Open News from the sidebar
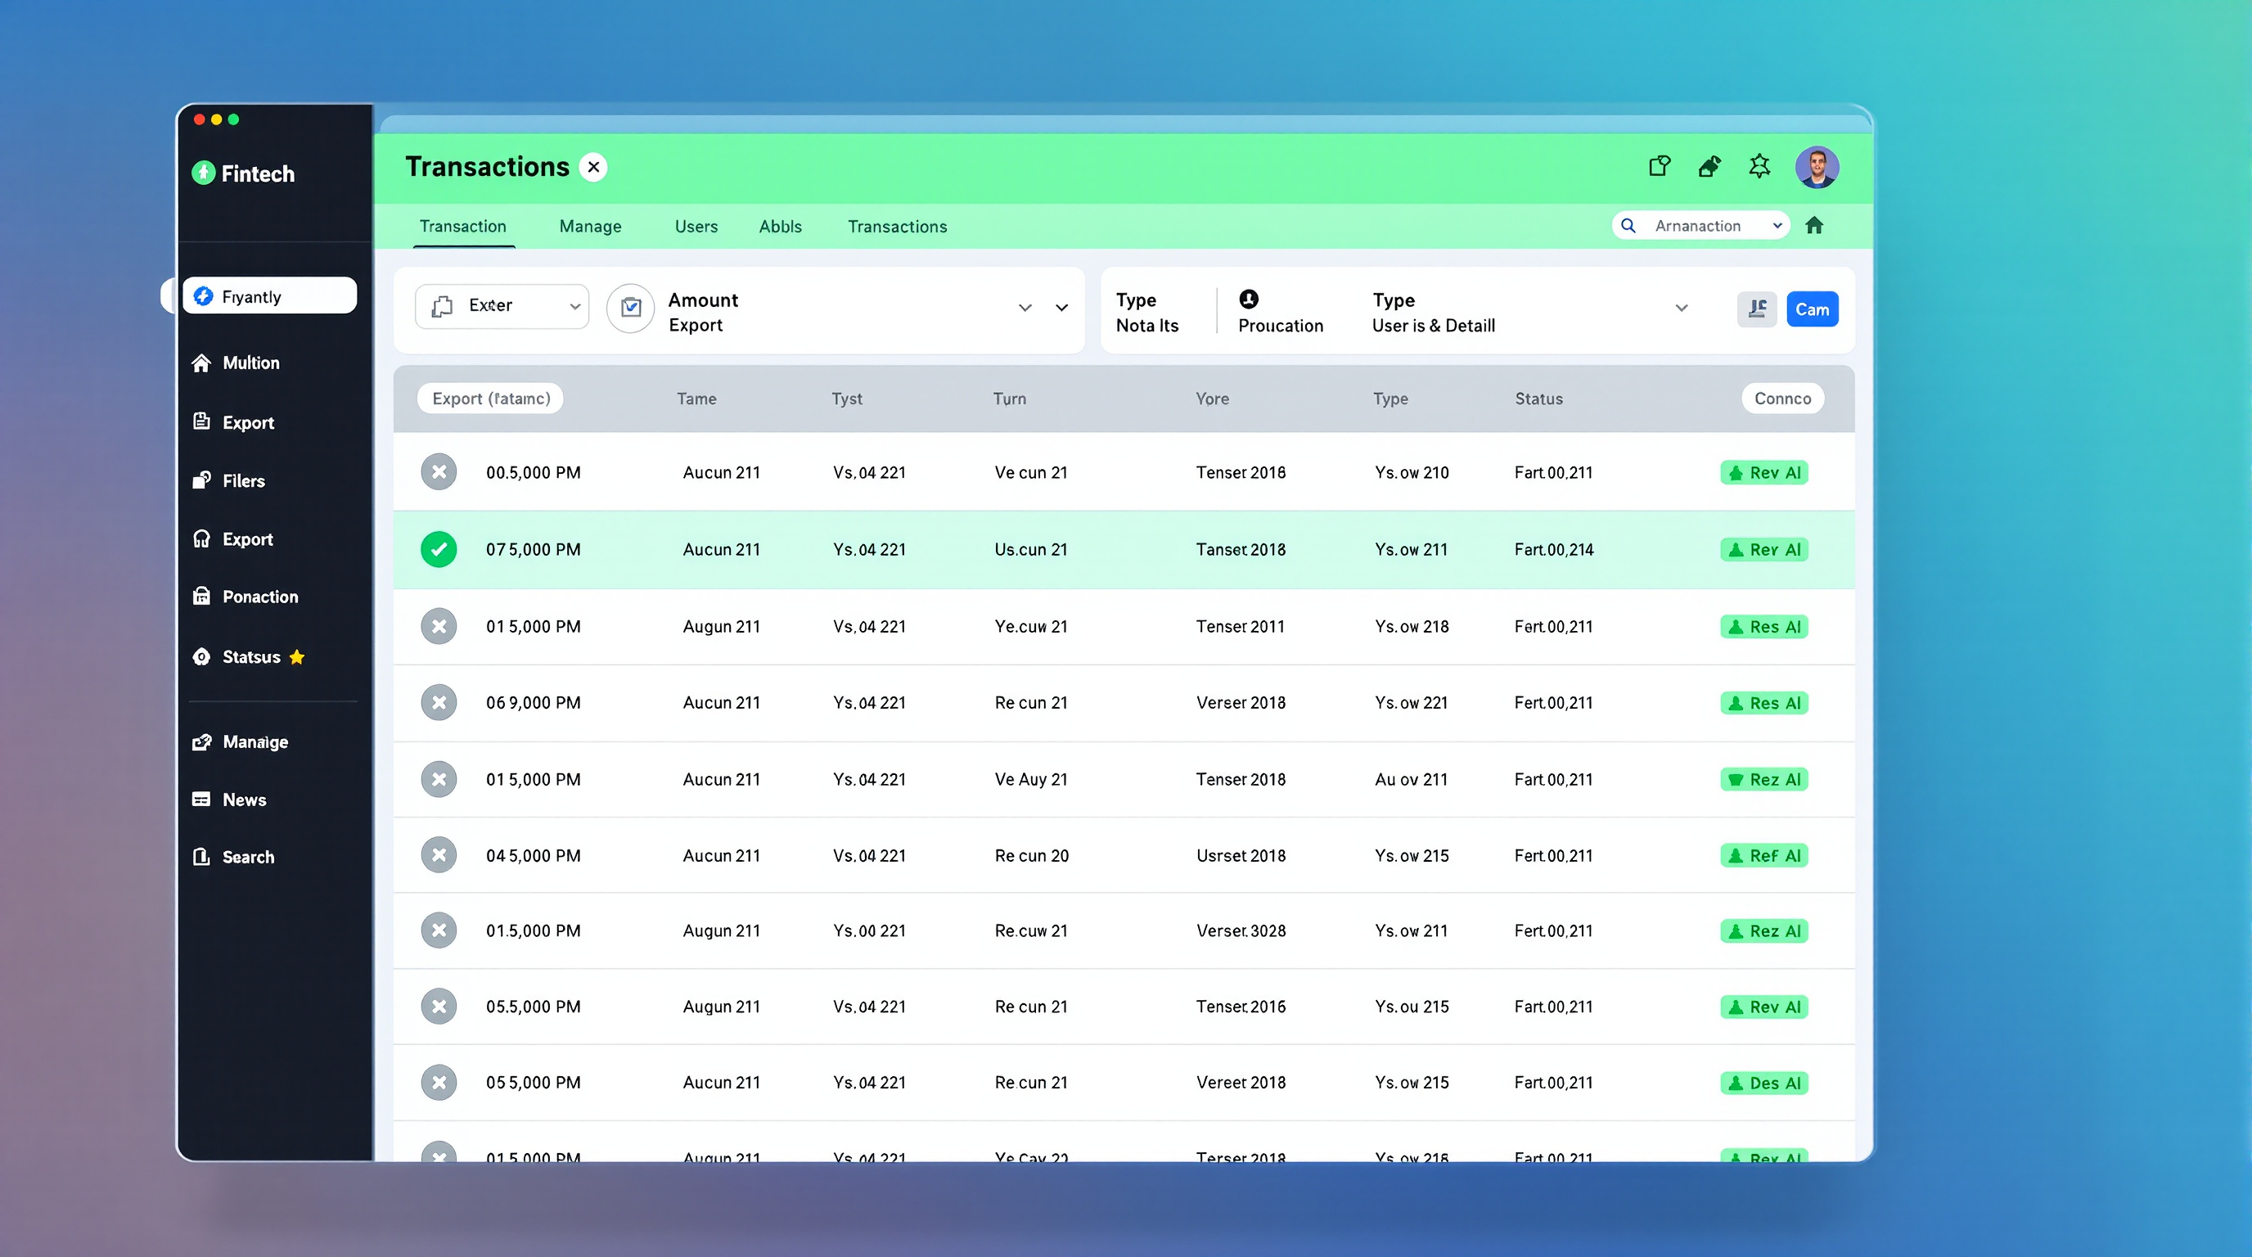 click(243, 800)
